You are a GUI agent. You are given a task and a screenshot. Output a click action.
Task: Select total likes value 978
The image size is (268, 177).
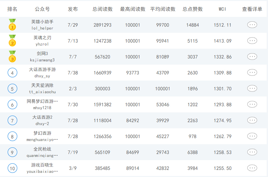[x=193, y=137]
